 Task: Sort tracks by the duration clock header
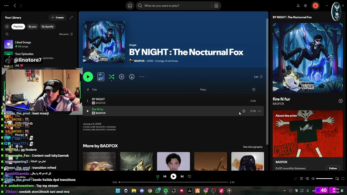[254, 90]
